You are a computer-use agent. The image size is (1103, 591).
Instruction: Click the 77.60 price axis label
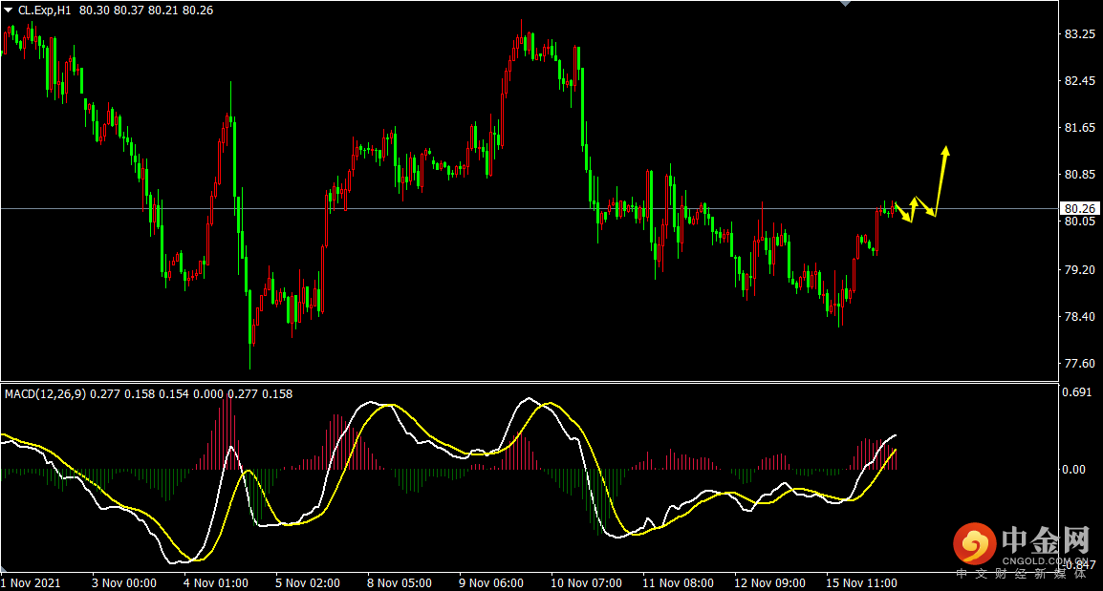click(x=1079, y=364)
